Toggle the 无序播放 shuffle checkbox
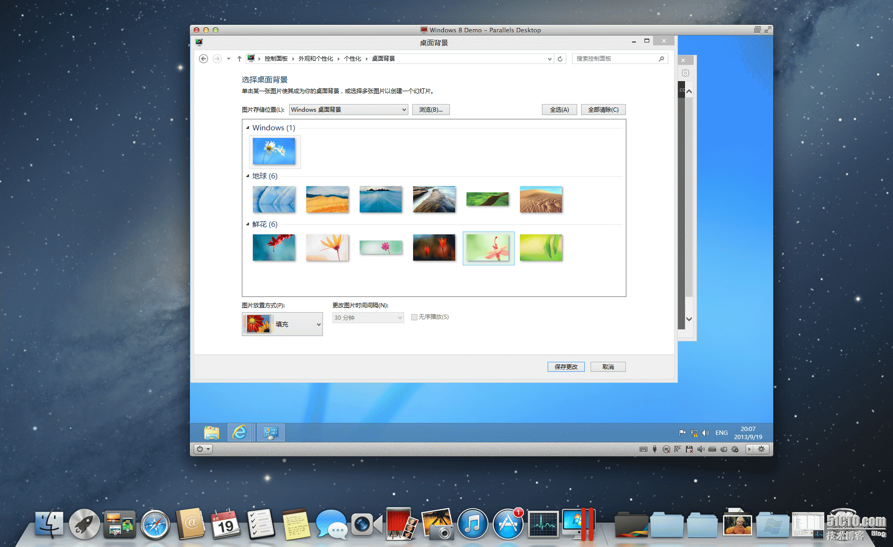 pyautogui.click(x=415, y=317)
